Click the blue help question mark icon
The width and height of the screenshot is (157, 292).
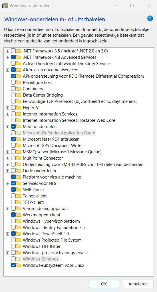coord(150,18)
